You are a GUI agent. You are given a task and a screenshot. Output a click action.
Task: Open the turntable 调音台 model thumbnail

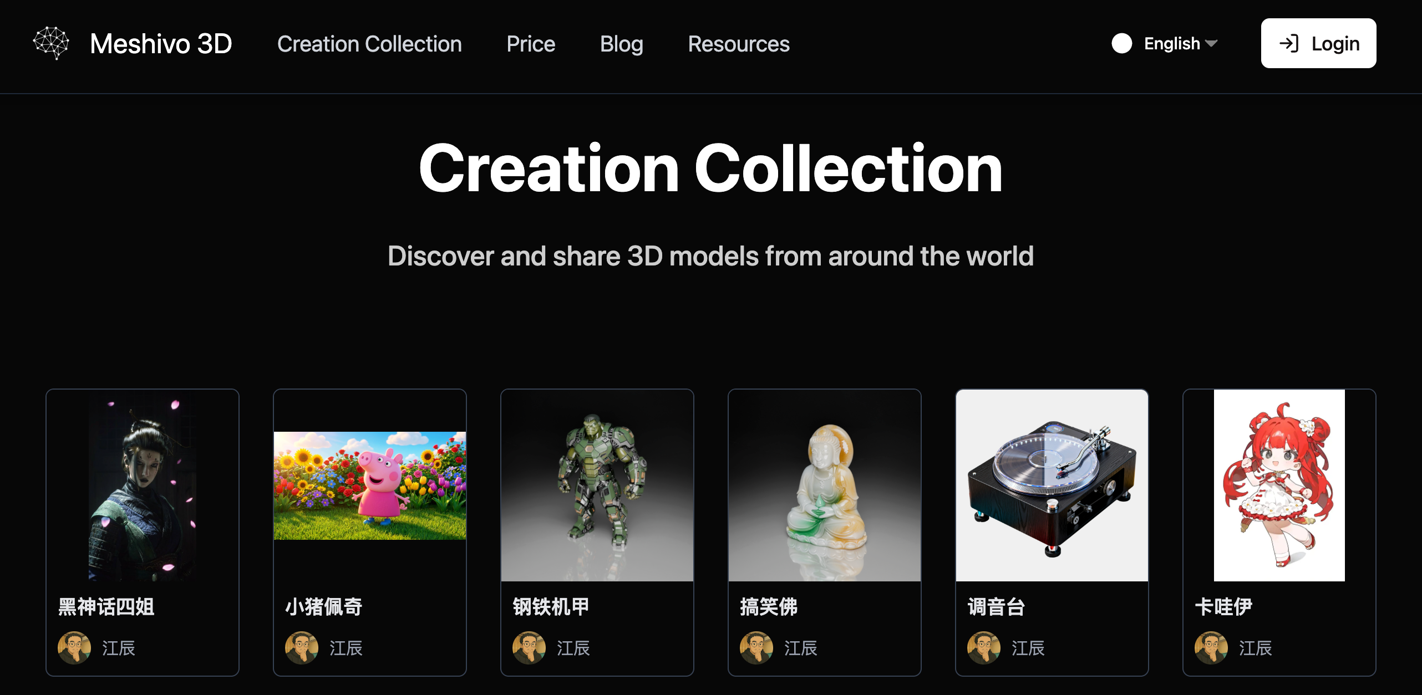[x=1052, y=486]
